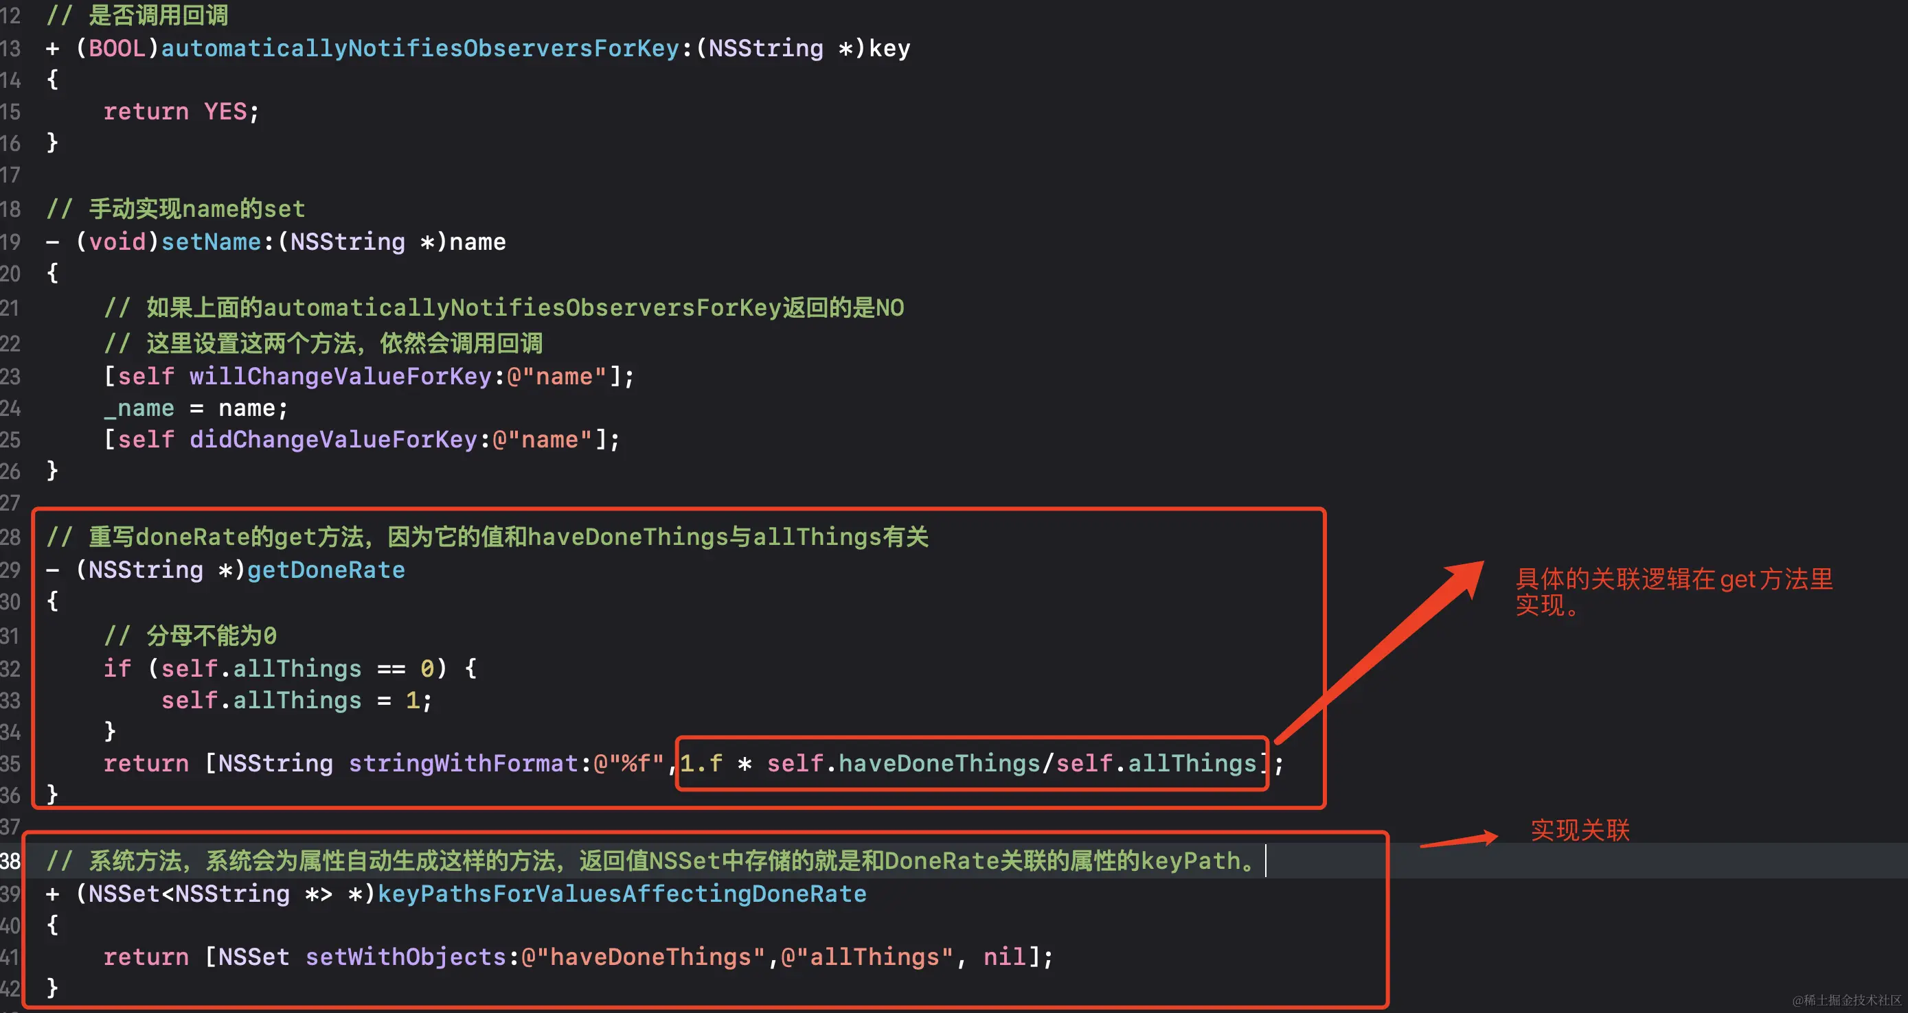Click the red annotation text 实现关联
Viewport: 1908px width, 1013px height.
click(x=1580, y=830)
